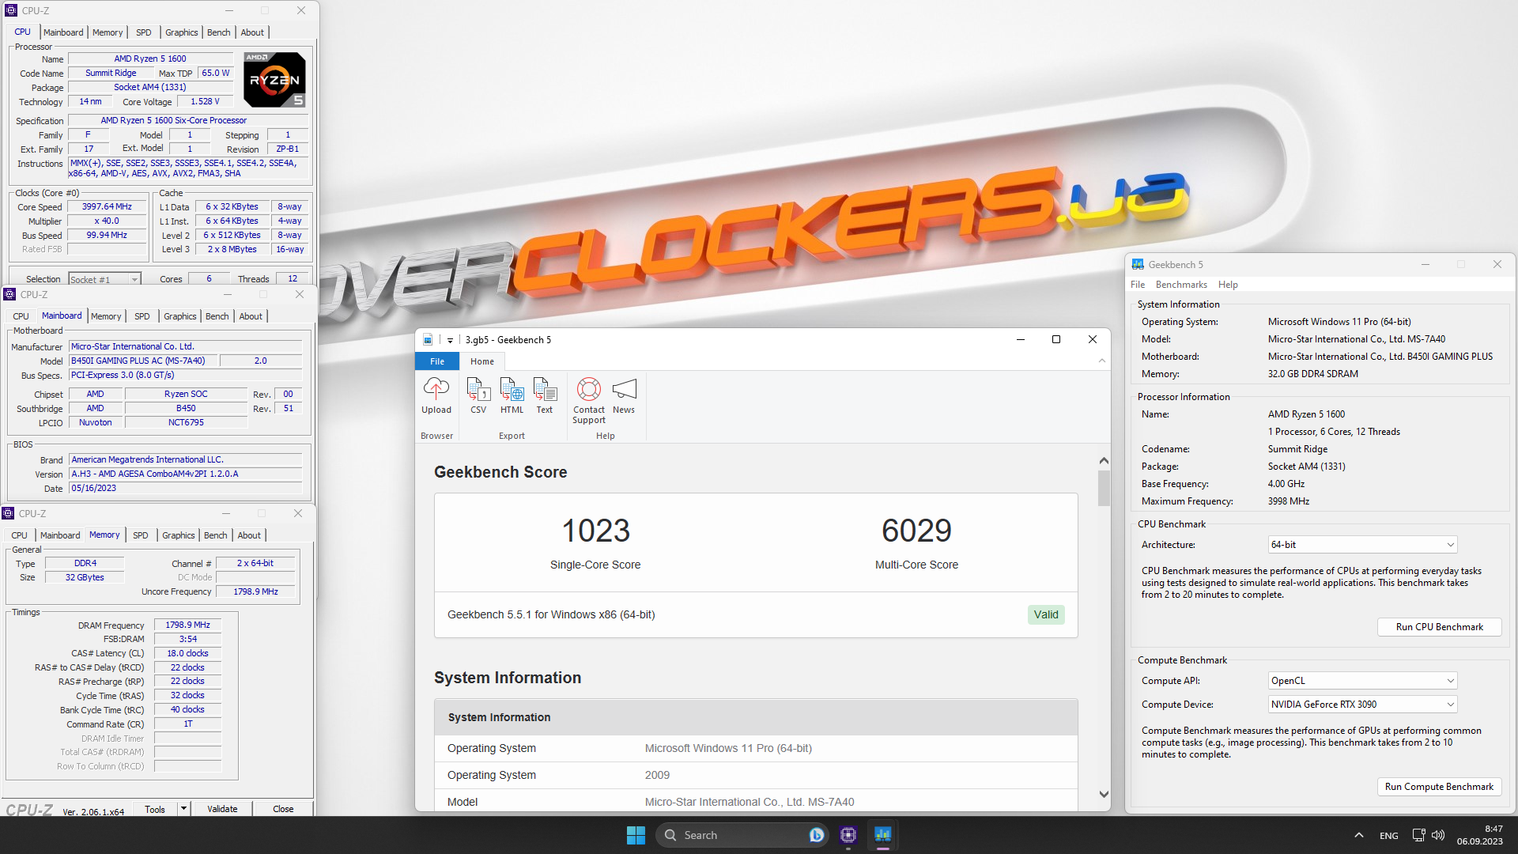Screen dimensions: 1518x854
Task: Switch to Geekbench from the taskbar
Action: click(883, 835)
